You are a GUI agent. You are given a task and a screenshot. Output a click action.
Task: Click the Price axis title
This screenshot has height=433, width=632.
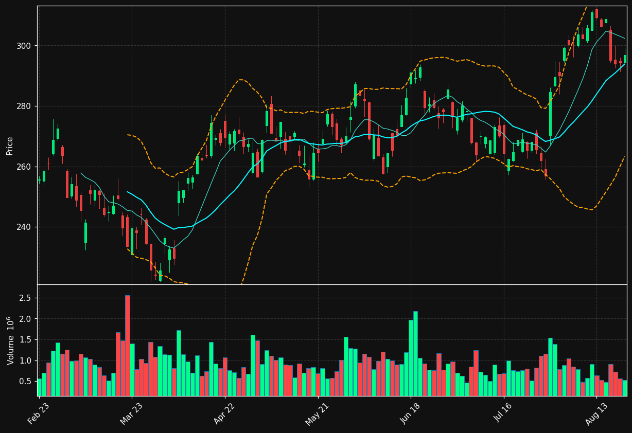click(x=10, y=146)
